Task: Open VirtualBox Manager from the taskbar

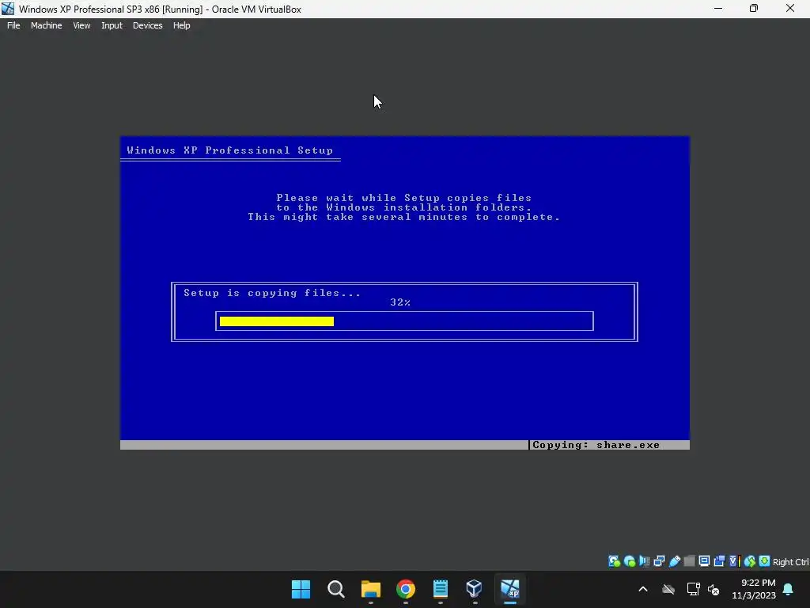Action: pyautogui.click(x=475, y=589)
